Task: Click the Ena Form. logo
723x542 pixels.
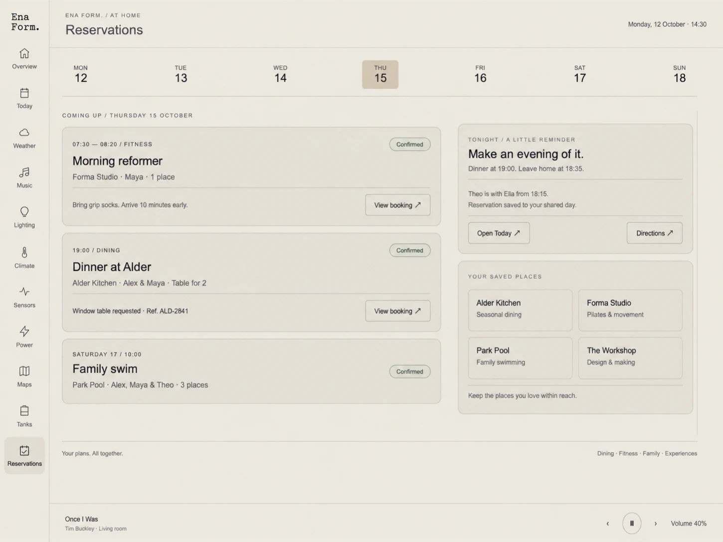Action: [x=25, y=22]
